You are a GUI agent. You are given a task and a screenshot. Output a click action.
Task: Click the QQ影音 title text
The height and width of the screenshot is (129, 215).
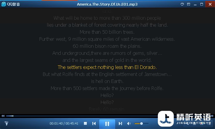[x=13, y=4]
